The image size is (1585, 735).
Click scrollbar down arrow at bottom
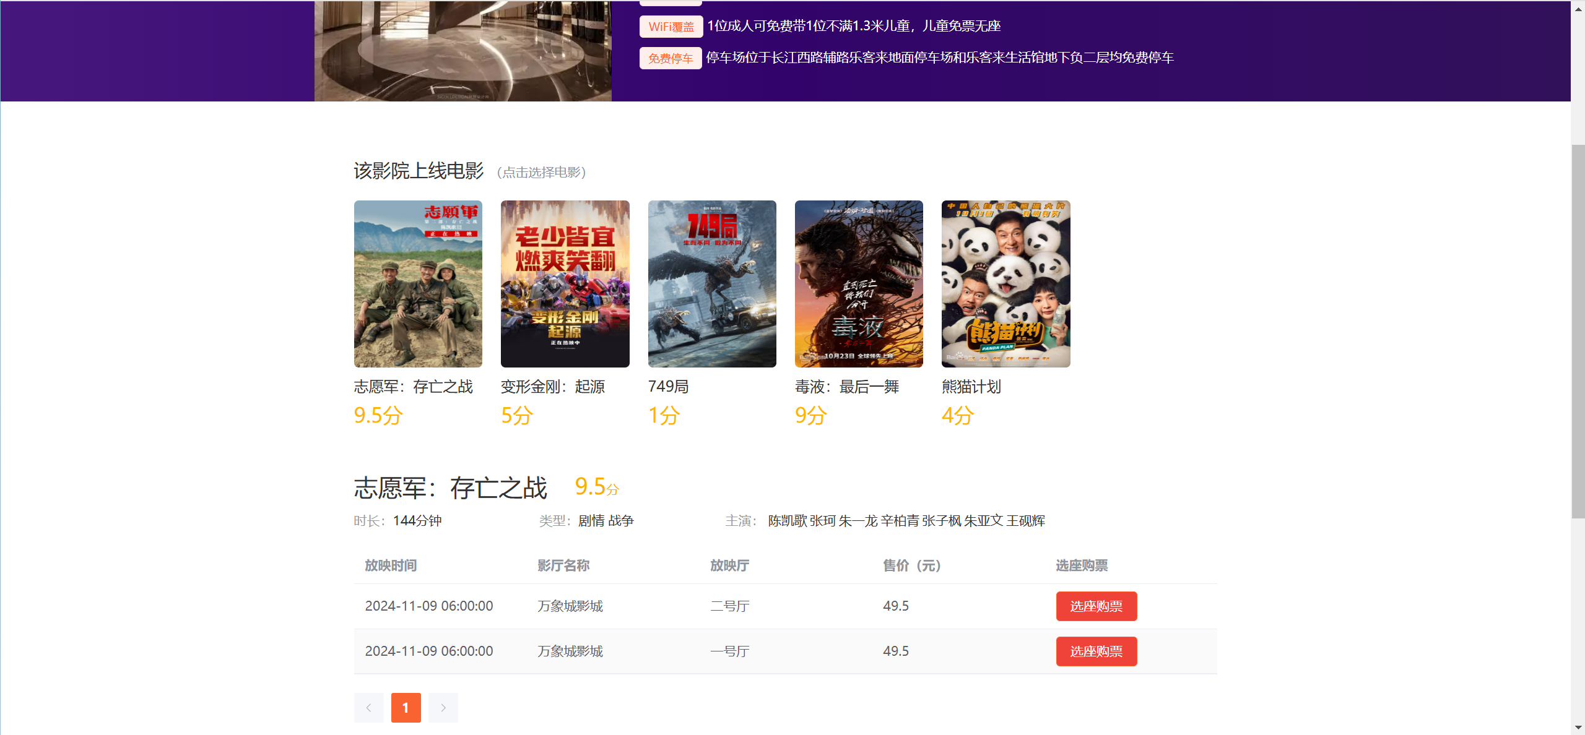click(1578, 728)
